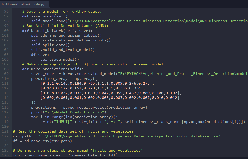Image resolution: width=248 pixels, height=159 pixels.
Task: Close the build_neural_network_model.py tab
Action: point(47,4)
